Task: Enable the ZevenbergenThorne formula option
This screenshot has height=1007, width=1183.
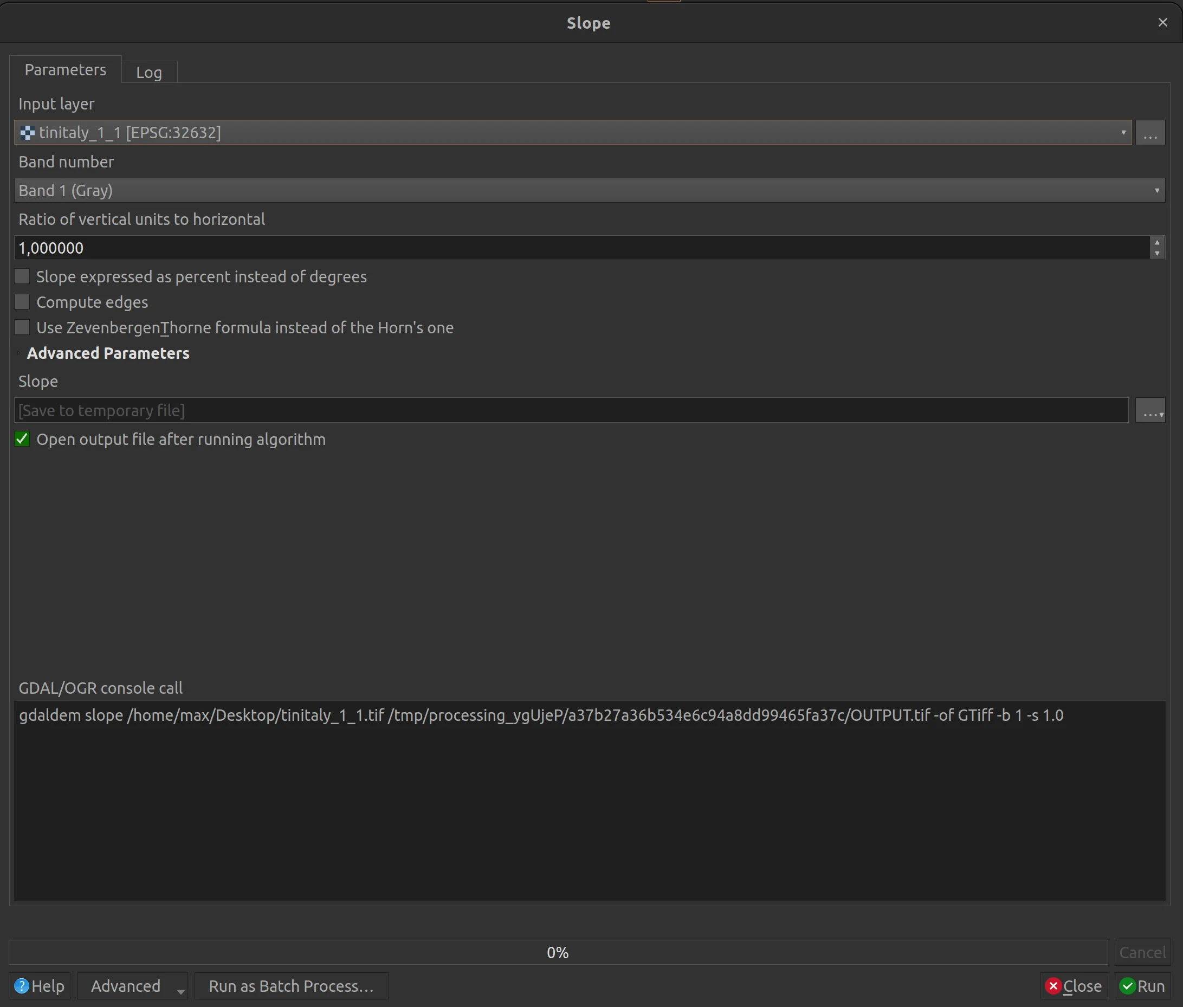Action: pyautogui.click(x=22, y=328)
